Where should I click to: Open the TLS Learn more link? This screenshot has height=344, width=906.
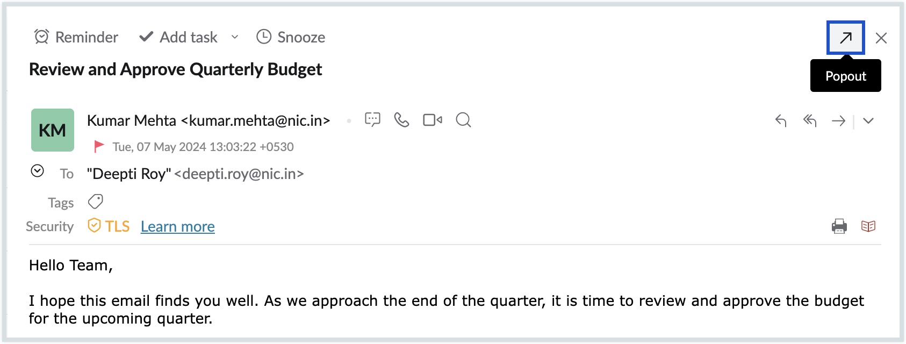point(178,226)
